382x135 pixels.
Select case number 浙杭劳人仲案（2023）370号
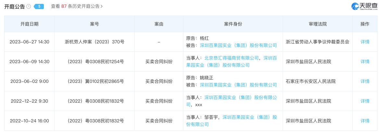tap(94, 42)
